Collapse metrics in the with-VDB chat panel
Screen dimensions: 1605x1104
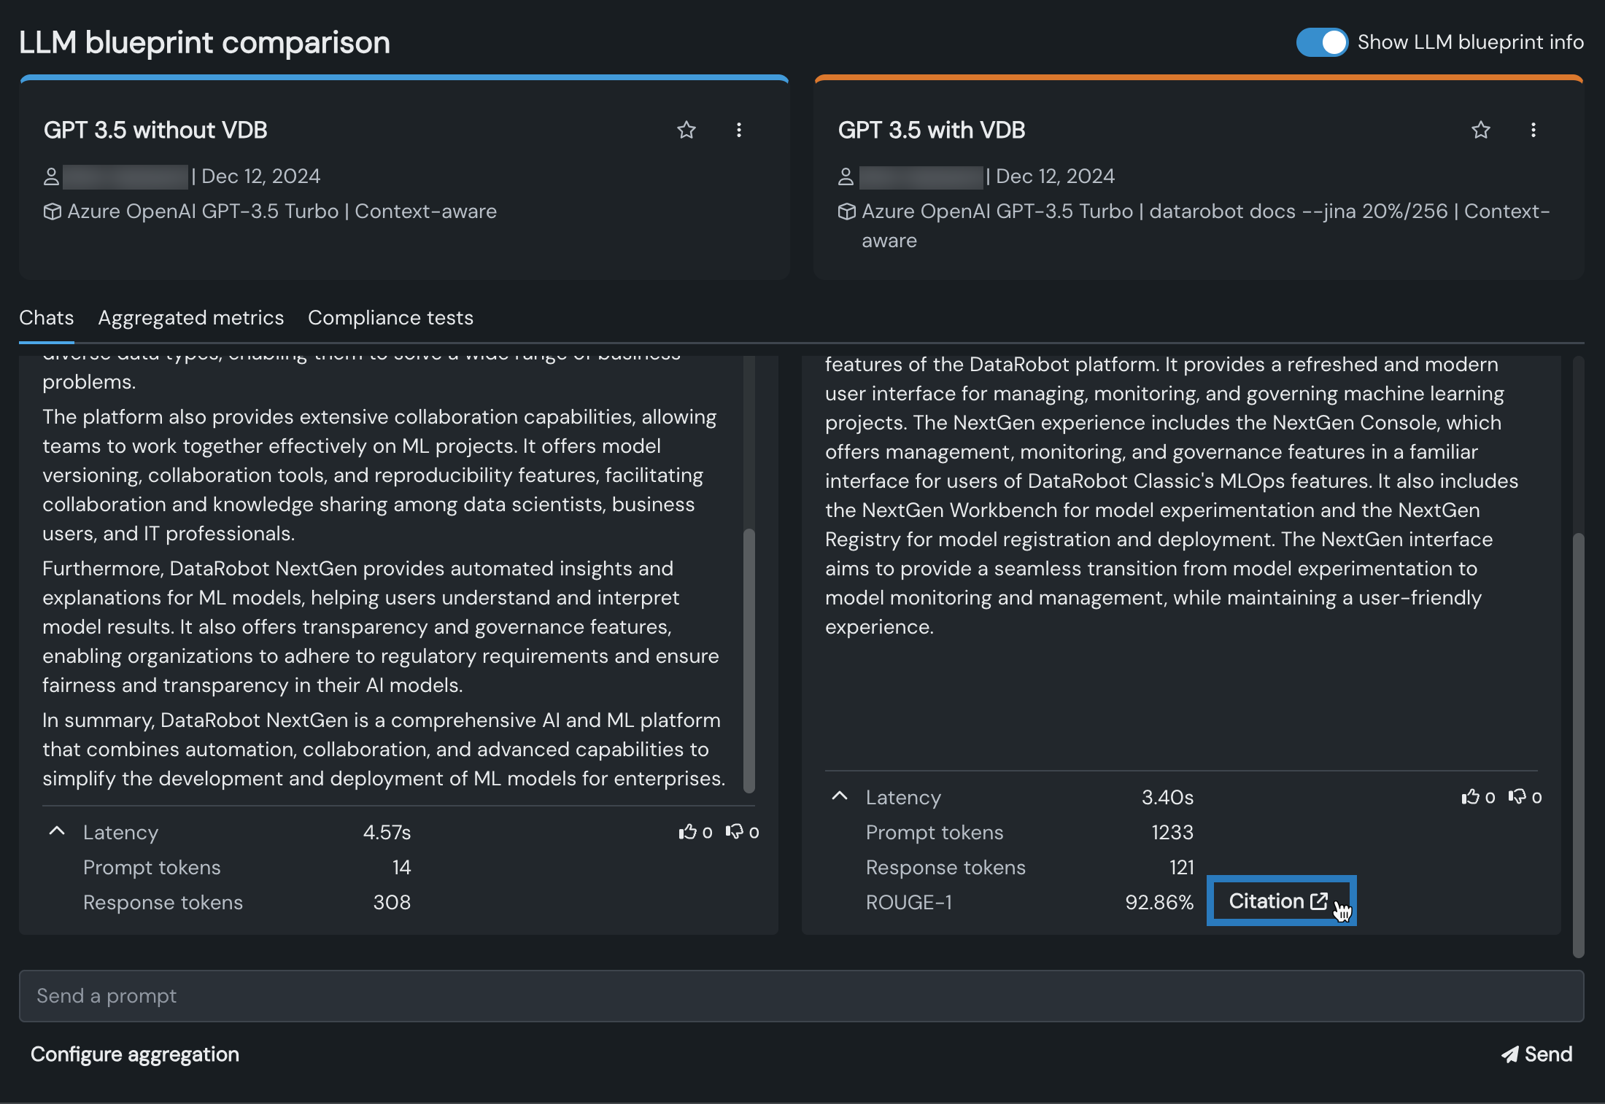coord(840,796)
